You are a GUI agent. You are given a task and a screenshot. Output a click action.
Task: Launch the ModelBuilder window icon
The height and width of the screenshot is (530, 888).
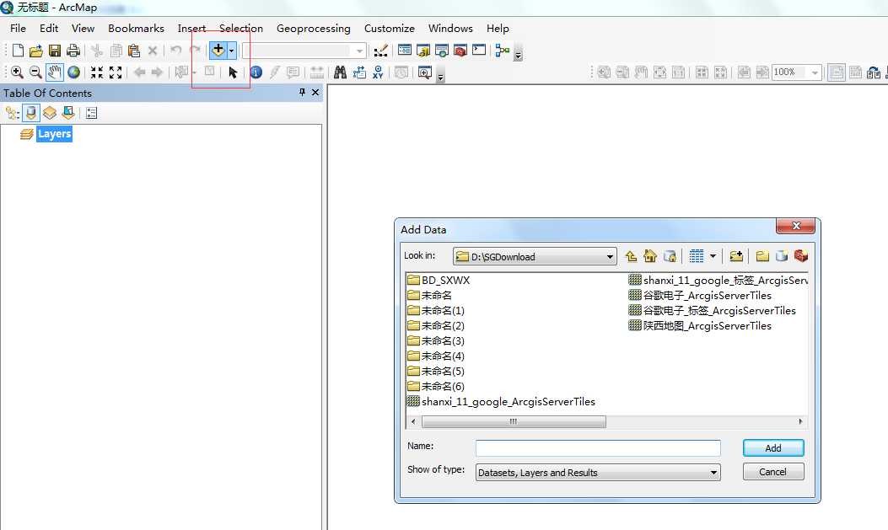tap(502, 51)
